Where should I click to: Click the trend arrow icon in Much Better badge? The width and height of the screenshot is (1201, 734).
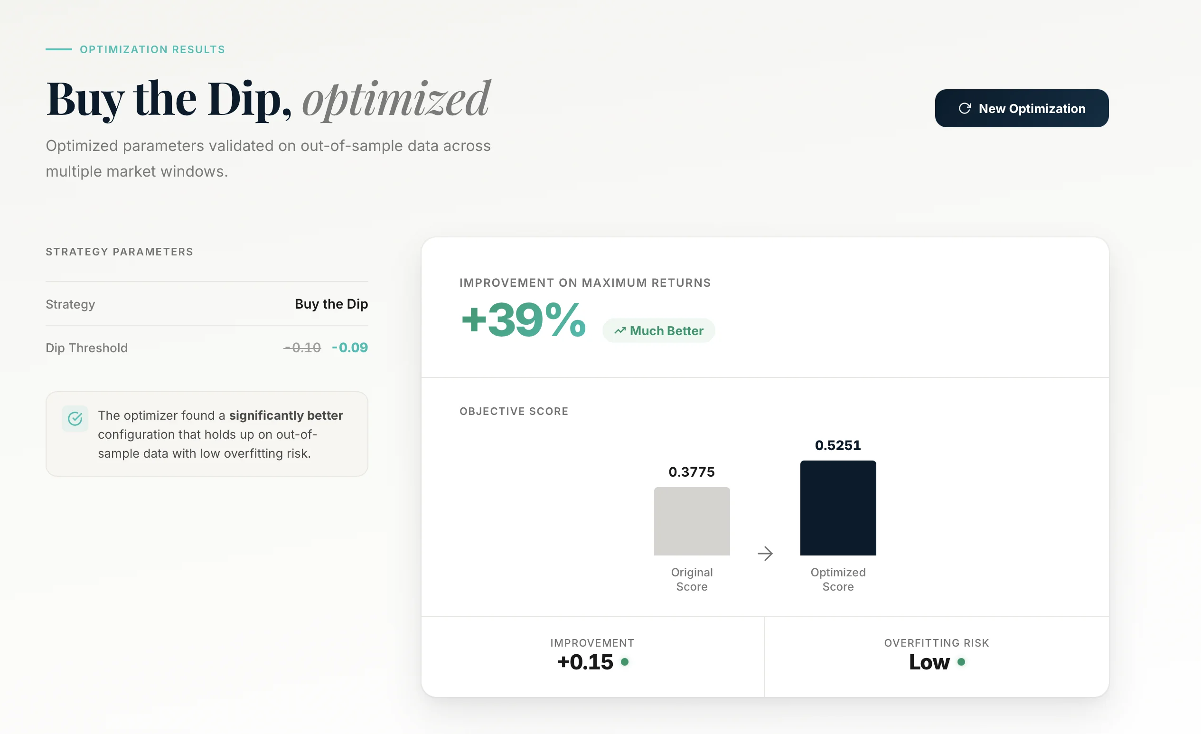click(619, 330)
